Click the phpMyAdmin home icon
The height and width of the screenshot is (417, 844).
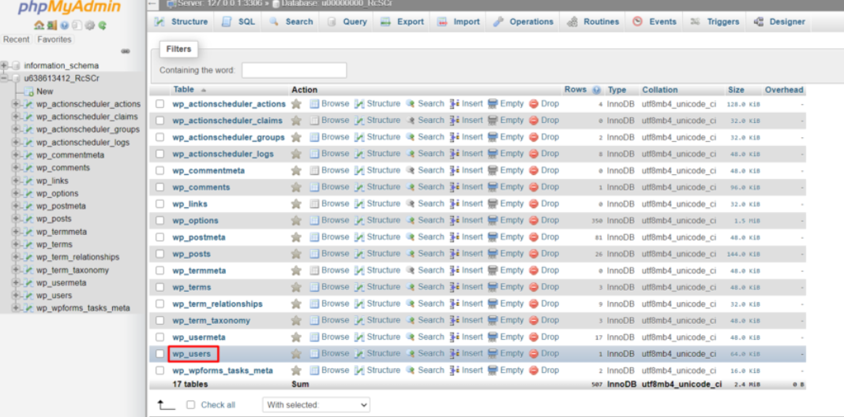pyautogui.click(x=37, y=25)
